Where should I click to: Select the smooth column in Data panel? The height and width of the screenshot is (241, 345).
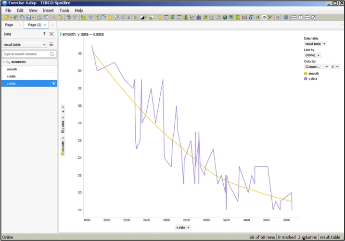[29, 69]
